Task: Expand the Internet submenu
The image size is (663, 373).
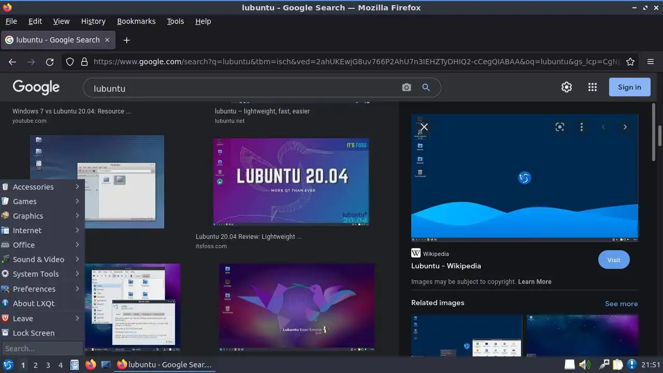Action: (x=42, y=230)
